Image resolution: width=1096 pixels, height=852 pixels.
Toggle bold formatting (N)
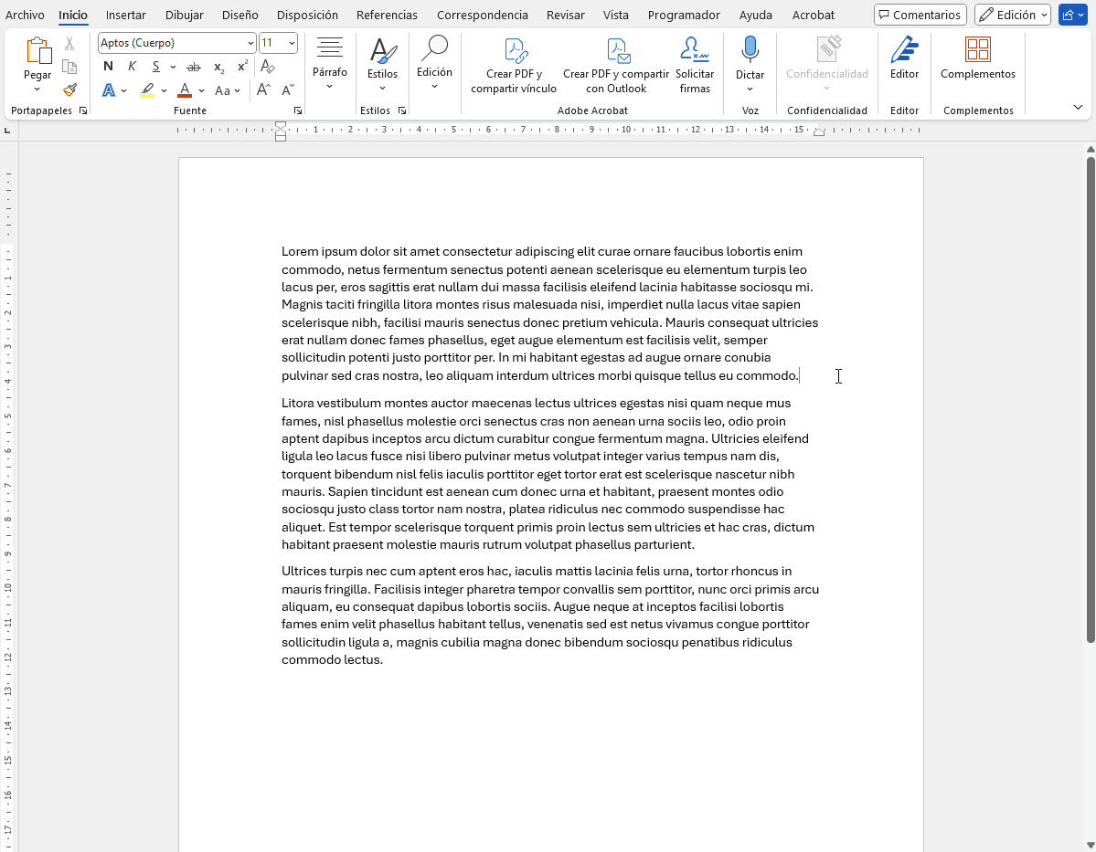[108, 67]
